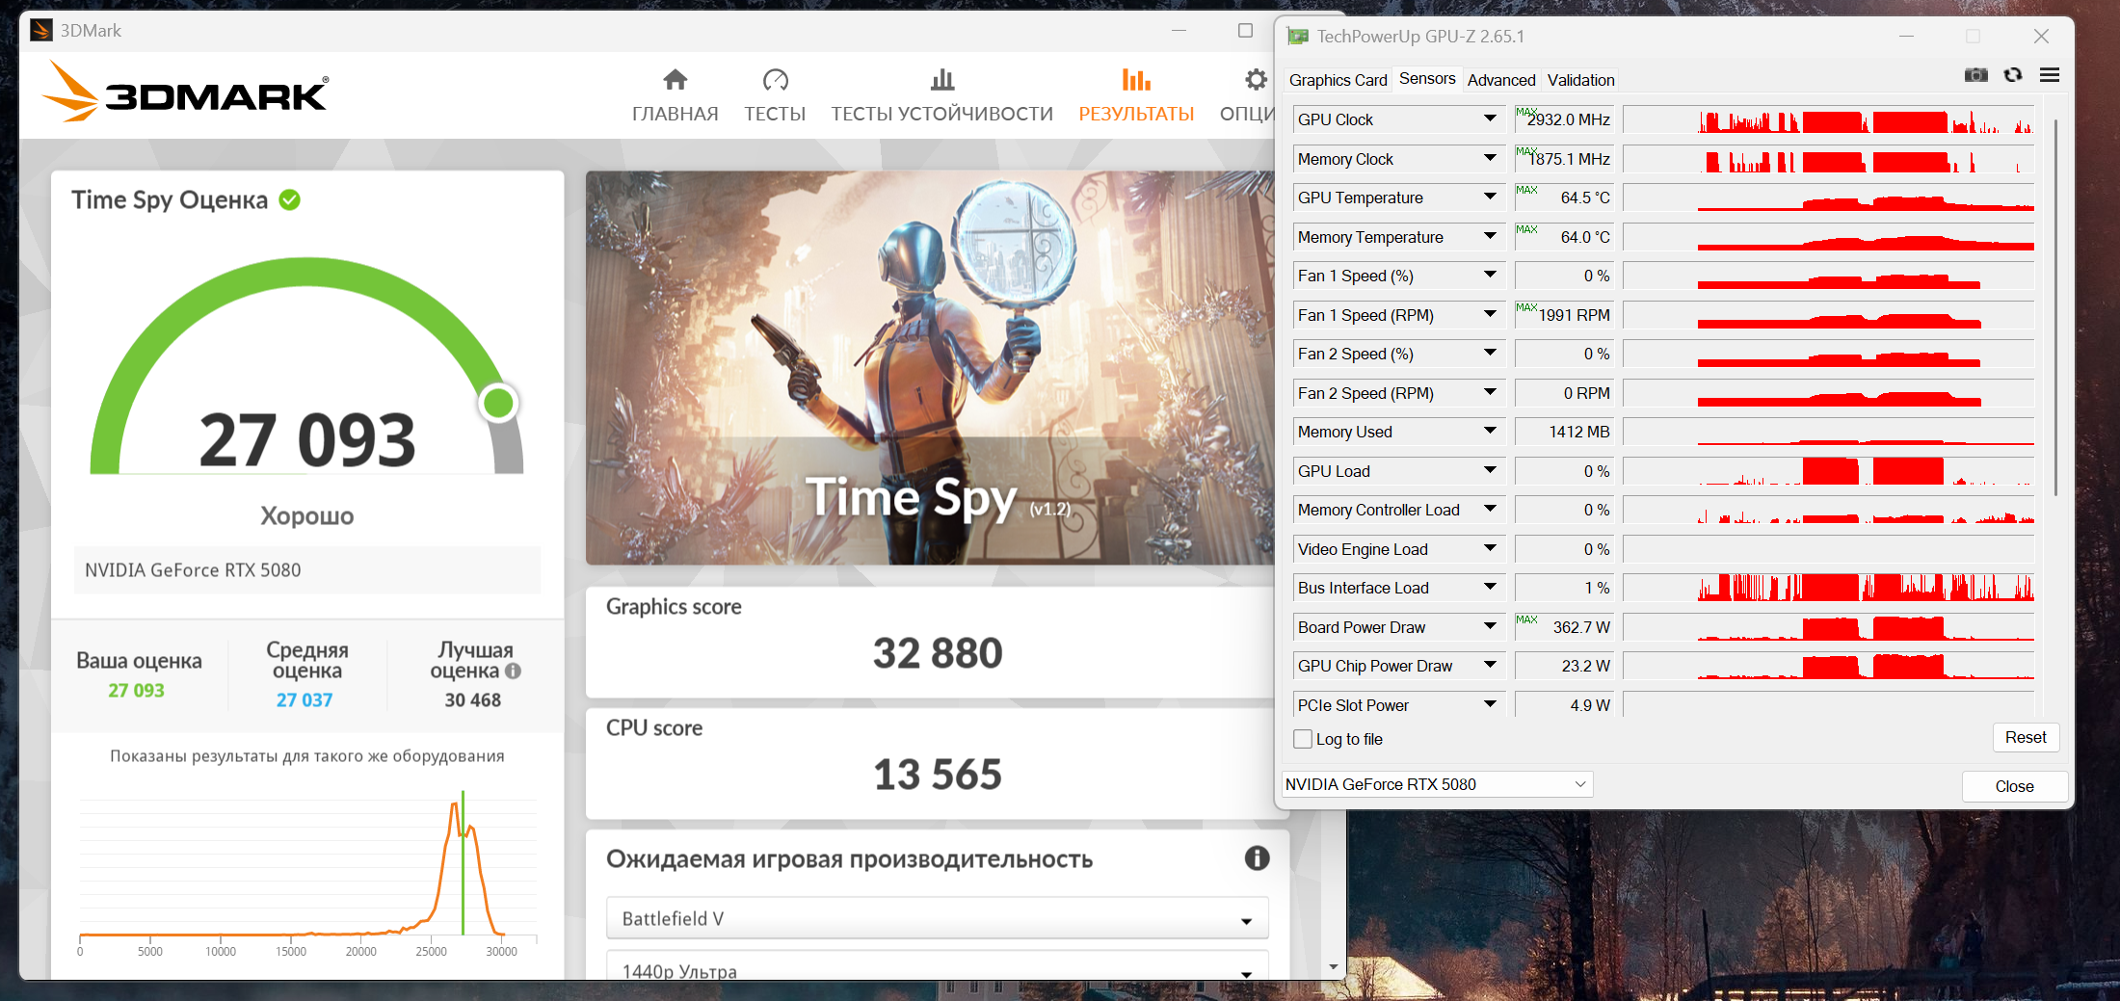The height and width of the screenshot is (1001, 2120).
Task: Open the РЕЗУЛЬТАТЫ results icon
Action: 1136,79
